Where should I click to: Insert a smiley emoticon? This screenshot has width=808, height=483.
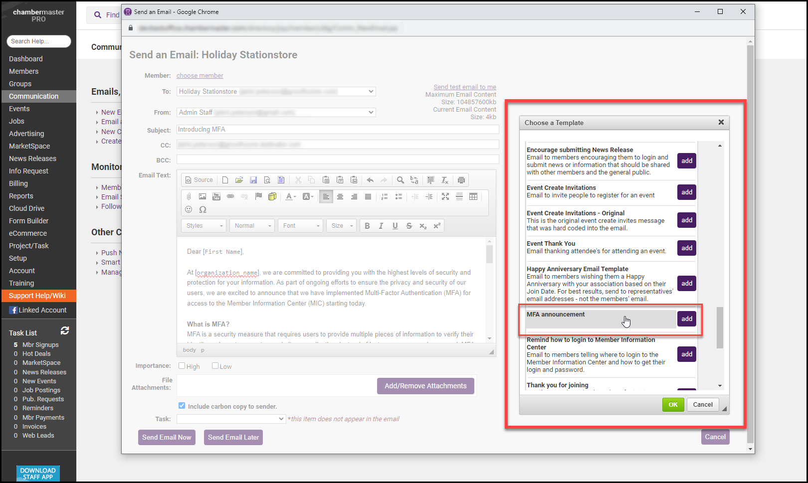pos(189,209)
